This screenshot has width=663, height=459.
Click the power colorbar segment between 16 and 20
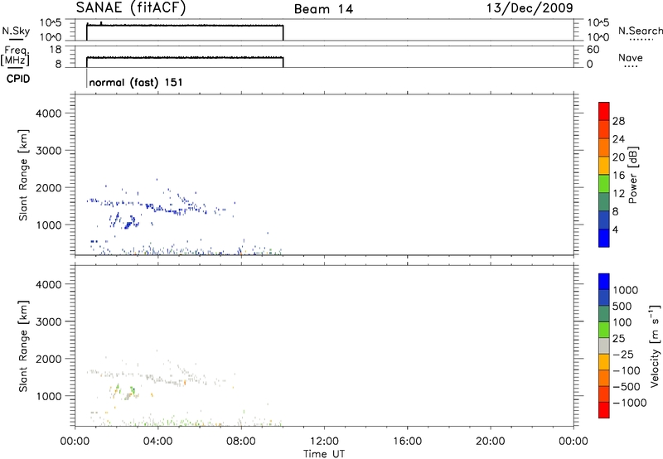tap(604, 166)
